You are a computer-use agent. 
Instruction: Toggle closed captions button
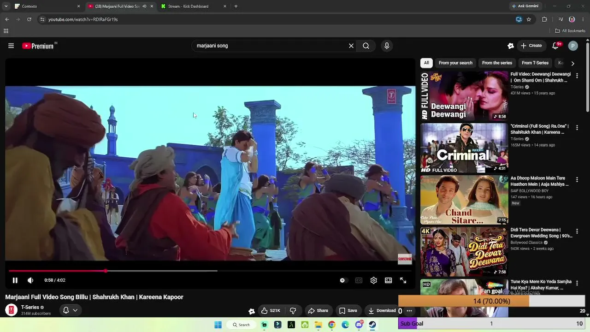[359, 280]
